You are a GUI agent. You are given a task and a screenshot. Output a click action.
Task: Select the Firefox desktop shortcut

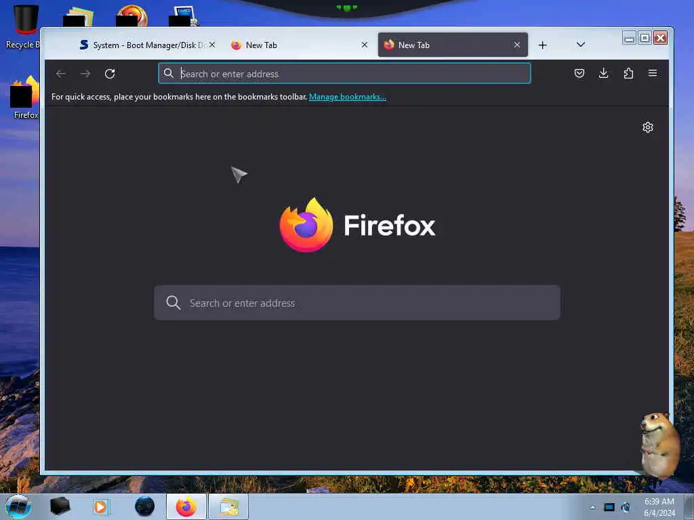(25, 97)
